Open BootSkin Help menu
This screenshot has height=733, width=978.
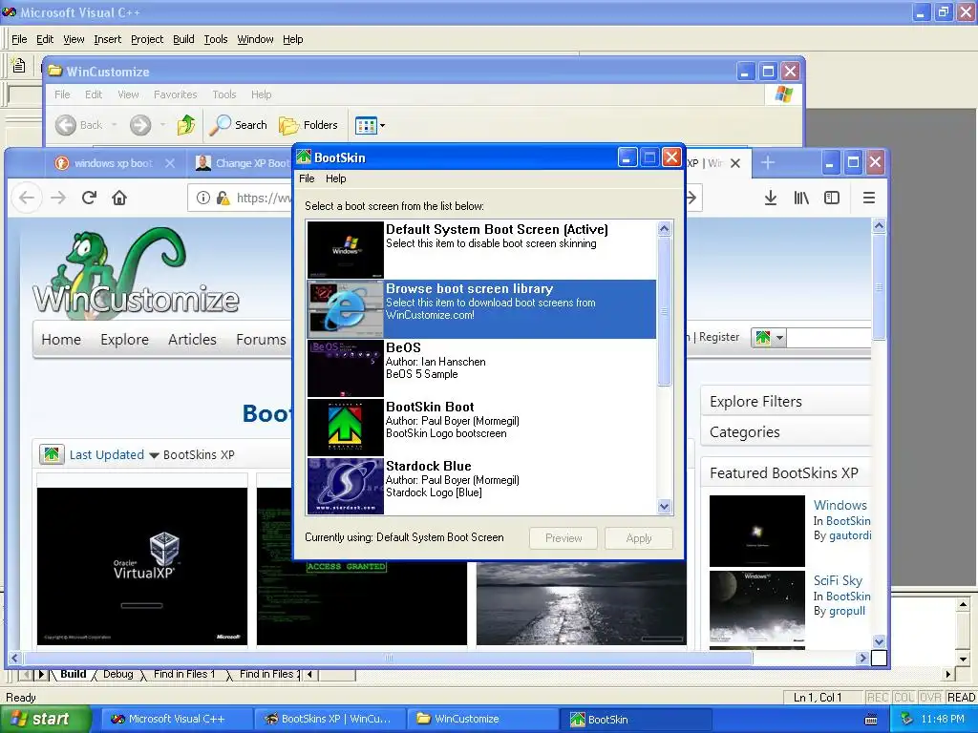click(335, 178)
